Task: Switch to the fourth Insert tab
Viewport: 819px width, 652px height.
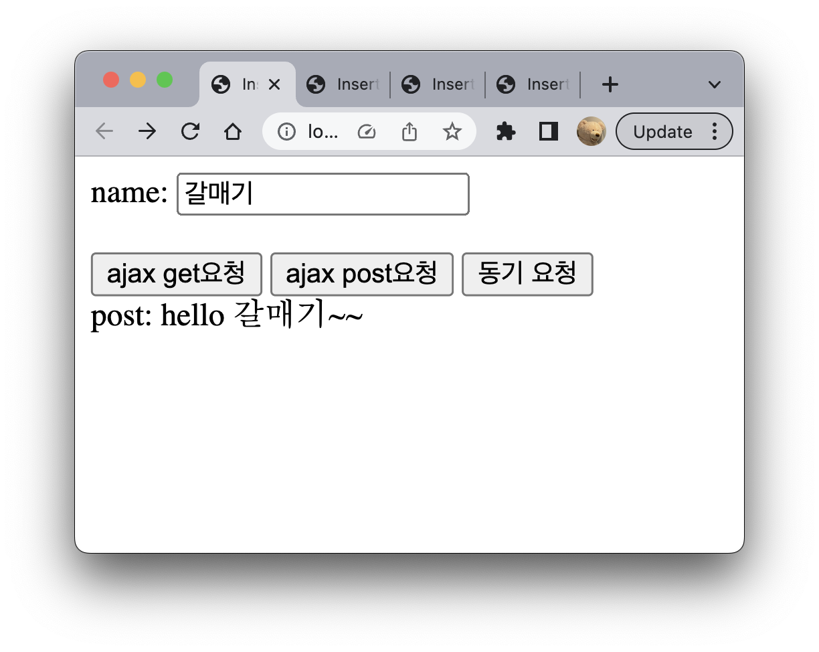Action: (x=533, y=84)
